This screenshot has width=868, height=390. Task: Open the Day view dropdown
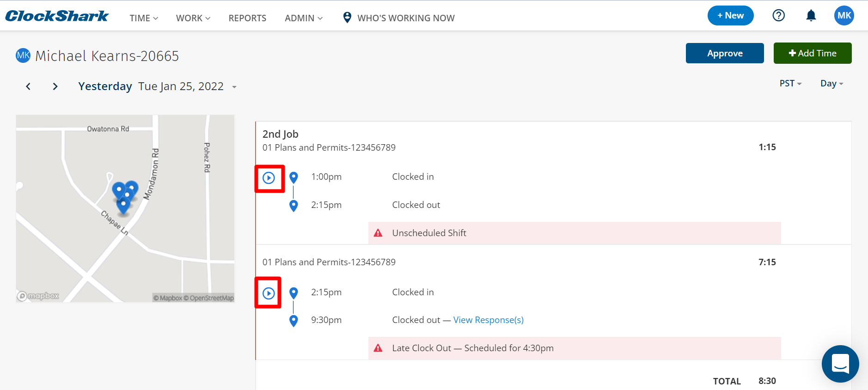pos(831,84)
